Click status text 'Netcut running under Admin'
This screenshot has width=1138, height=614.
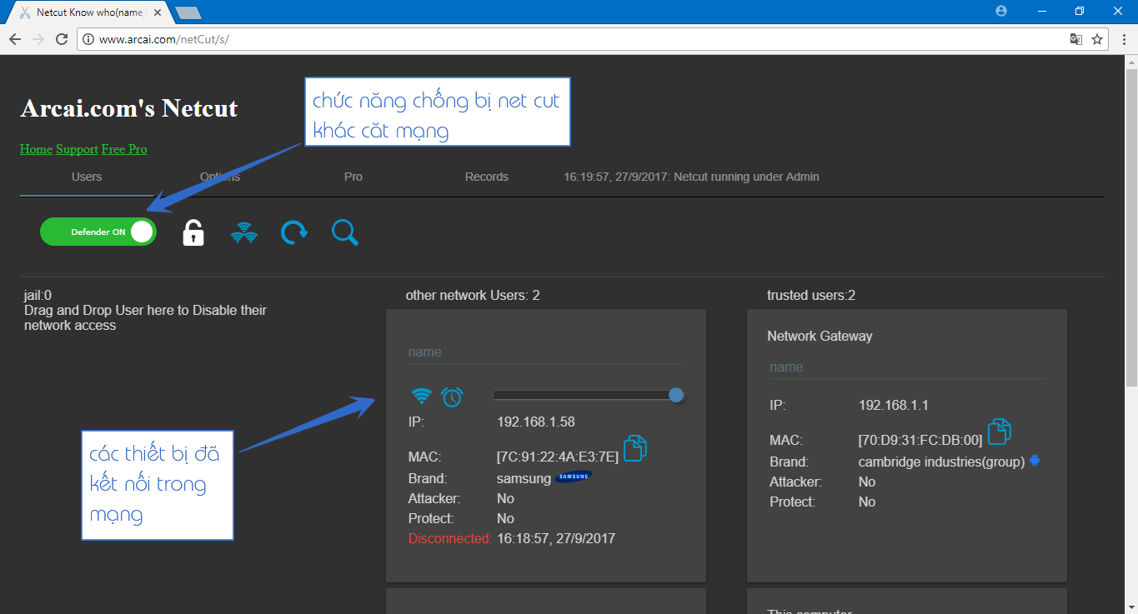747,177
